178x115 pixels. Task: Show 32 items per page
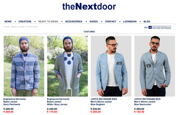[158, 27]
